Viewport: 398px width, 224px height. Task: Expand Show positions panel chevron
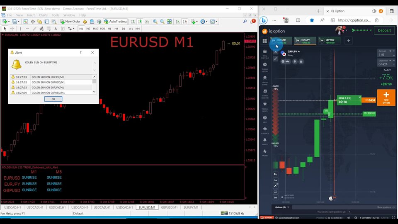[x=393, y=207]
